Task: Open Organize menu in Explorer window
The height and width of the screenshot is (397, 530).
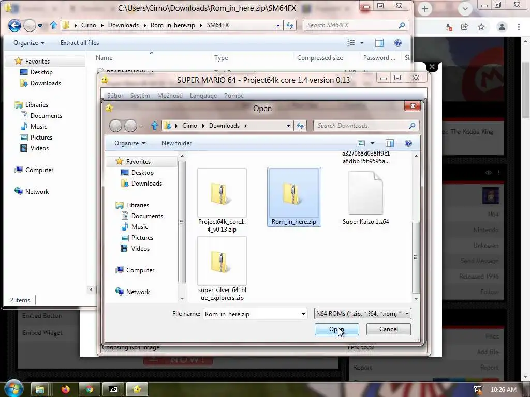Action: (29, 43)
